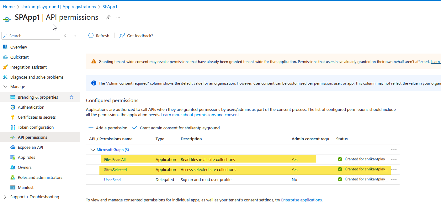Toggle sidebar expand/collapse arrows beside search
Screen dimensions: 441x218
65,36
